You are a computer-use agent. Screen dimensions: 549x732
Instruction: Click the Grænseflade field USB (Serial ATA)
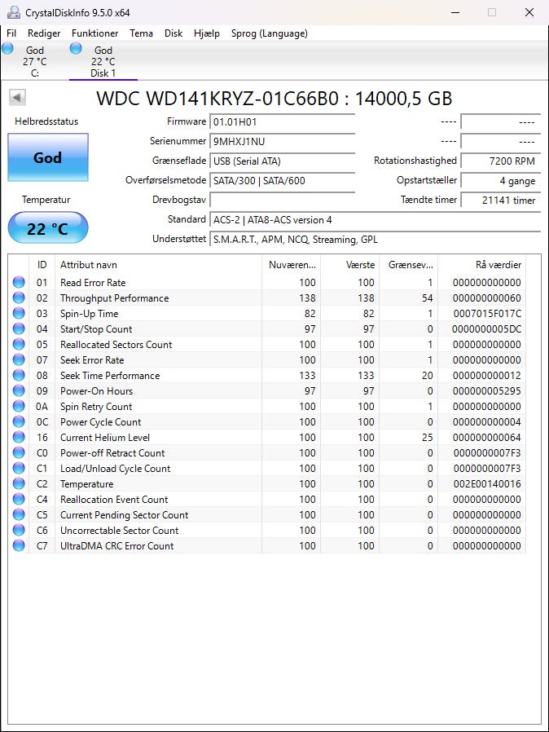coord(282,161)
